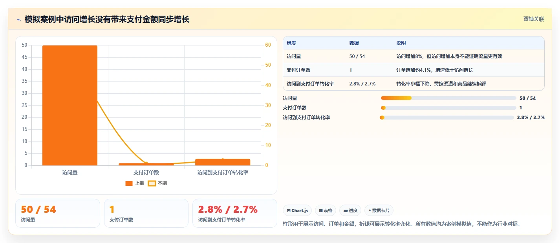Click the 支付订单数 cell in table
Viewport: 560px width, 243px height.
coord(298,70)
